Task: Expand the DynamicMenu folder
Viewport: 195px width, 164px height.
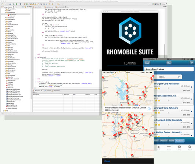Action: (5, 9)
